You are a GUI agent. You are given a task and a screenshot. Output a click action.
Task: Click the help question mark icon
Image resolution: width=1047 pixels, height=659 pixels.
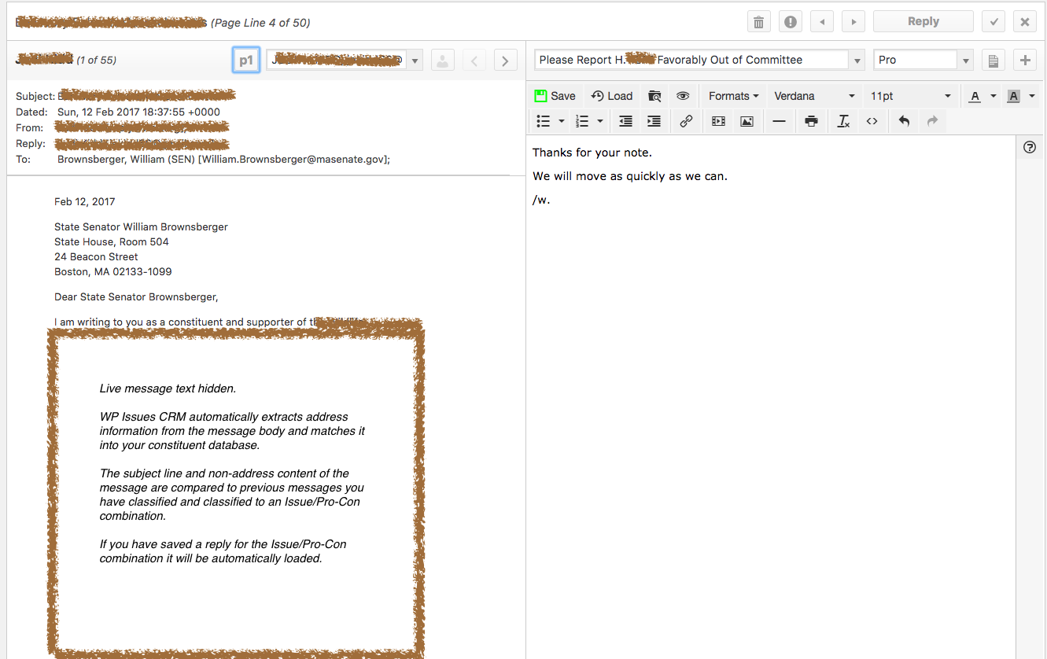coord(1030,147)
